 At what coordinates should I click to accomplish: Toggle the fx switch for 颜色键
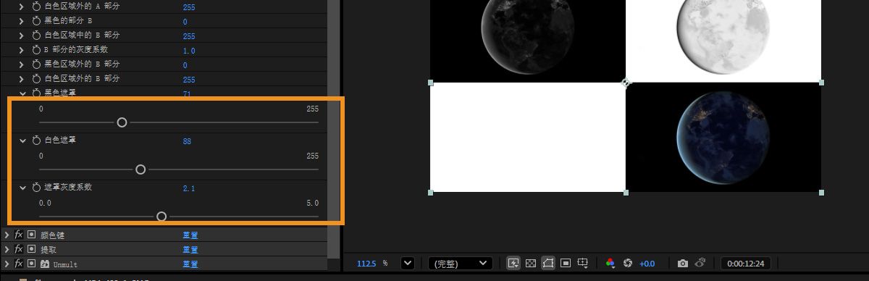pos(19,235)
